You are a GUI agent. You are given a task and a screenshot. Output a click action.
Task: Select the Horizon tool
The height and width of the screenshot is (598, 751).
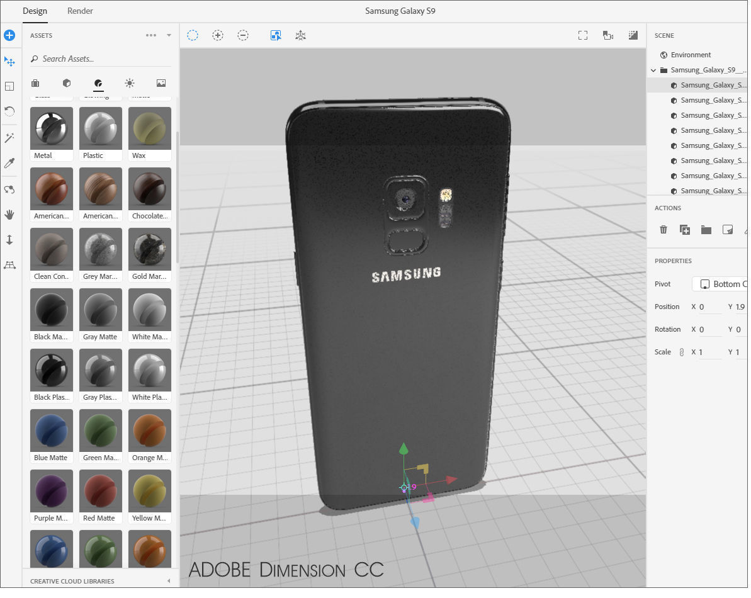(x=9, y=265)
